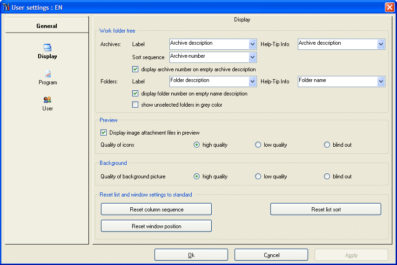Click the Preview group label
The height and width of the screenshot is (265, 397).
108,120
